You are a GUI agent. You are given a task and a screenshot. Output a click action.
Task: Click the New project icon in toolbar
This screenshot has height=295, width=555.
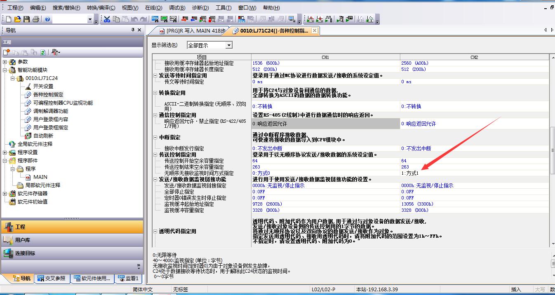point(9,19)
